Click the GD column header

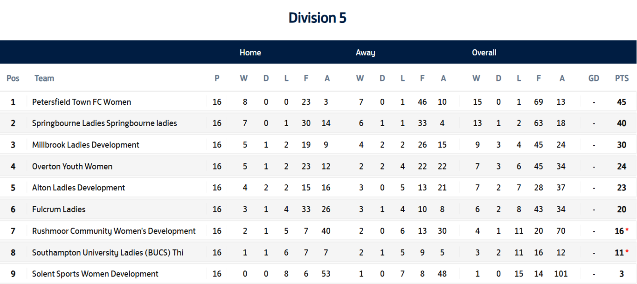(594, 78)
